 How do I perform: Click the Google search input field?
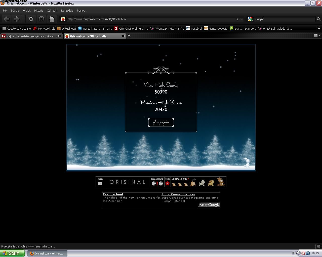(x=284, y=19)
